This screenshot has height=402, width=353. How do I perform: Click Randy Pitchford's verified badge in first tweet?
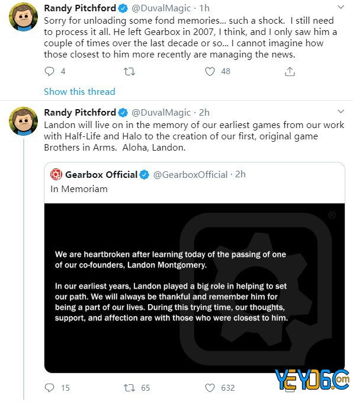point(123,8)
